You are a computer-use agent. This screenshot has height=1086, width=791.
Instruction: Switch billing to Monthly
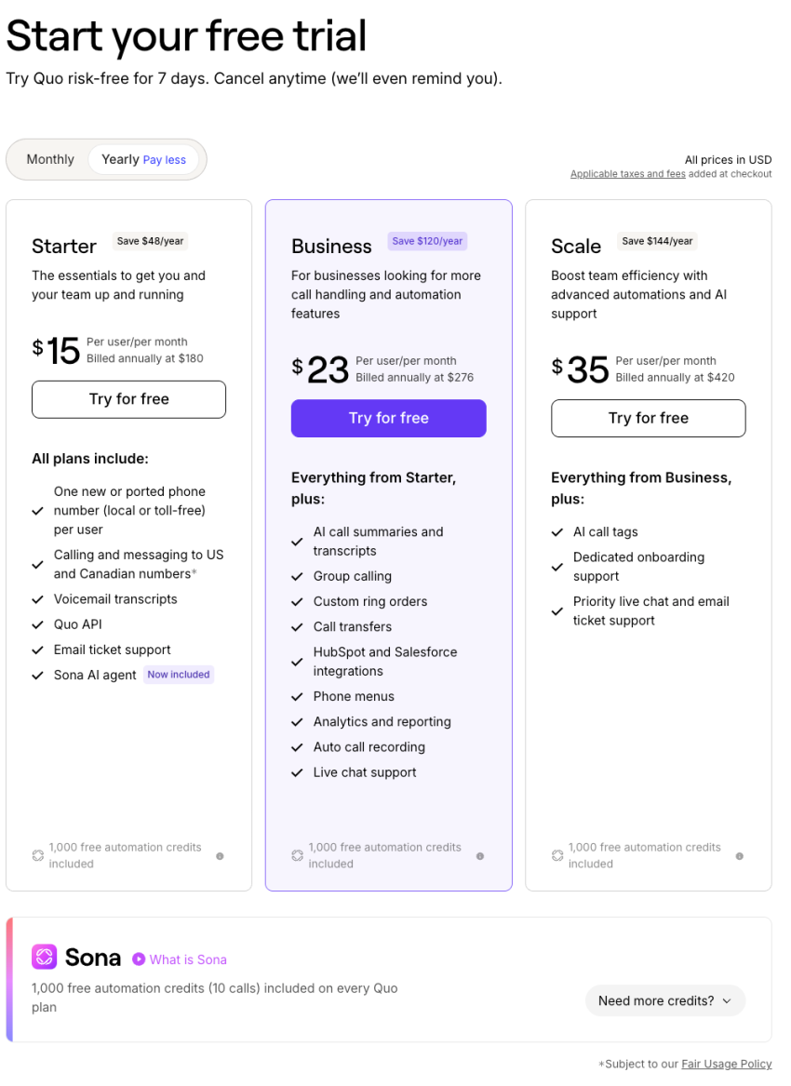click(50, 159)
